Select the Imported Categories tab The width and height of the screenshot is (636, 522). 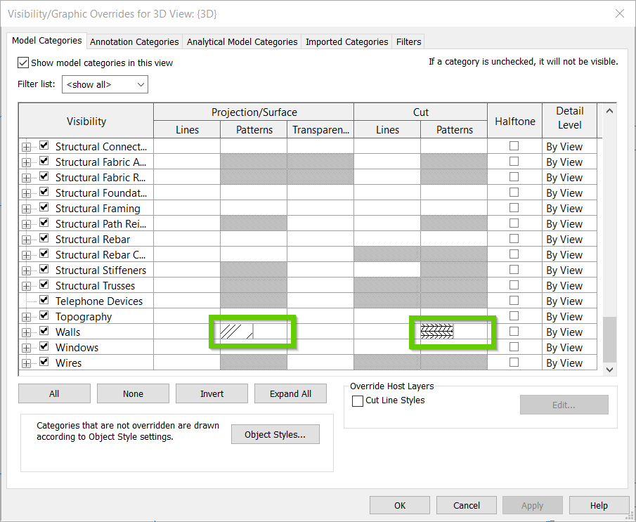pos(346,41)
